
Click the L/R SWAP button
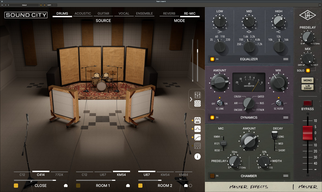[x=308, y=87]
